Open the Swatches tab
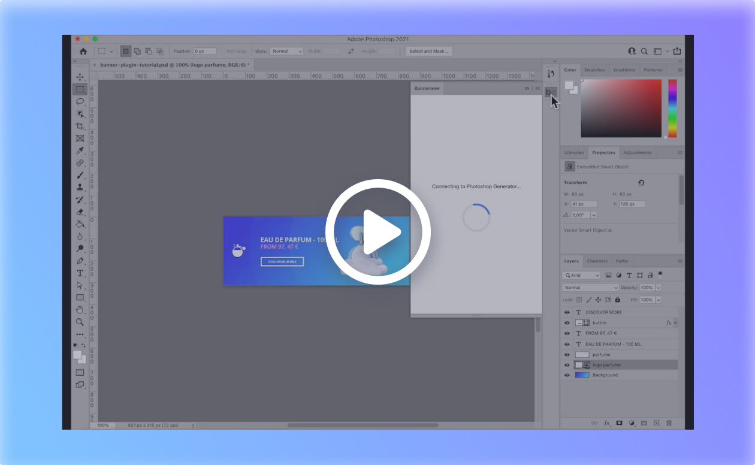 tap(594, 70)
